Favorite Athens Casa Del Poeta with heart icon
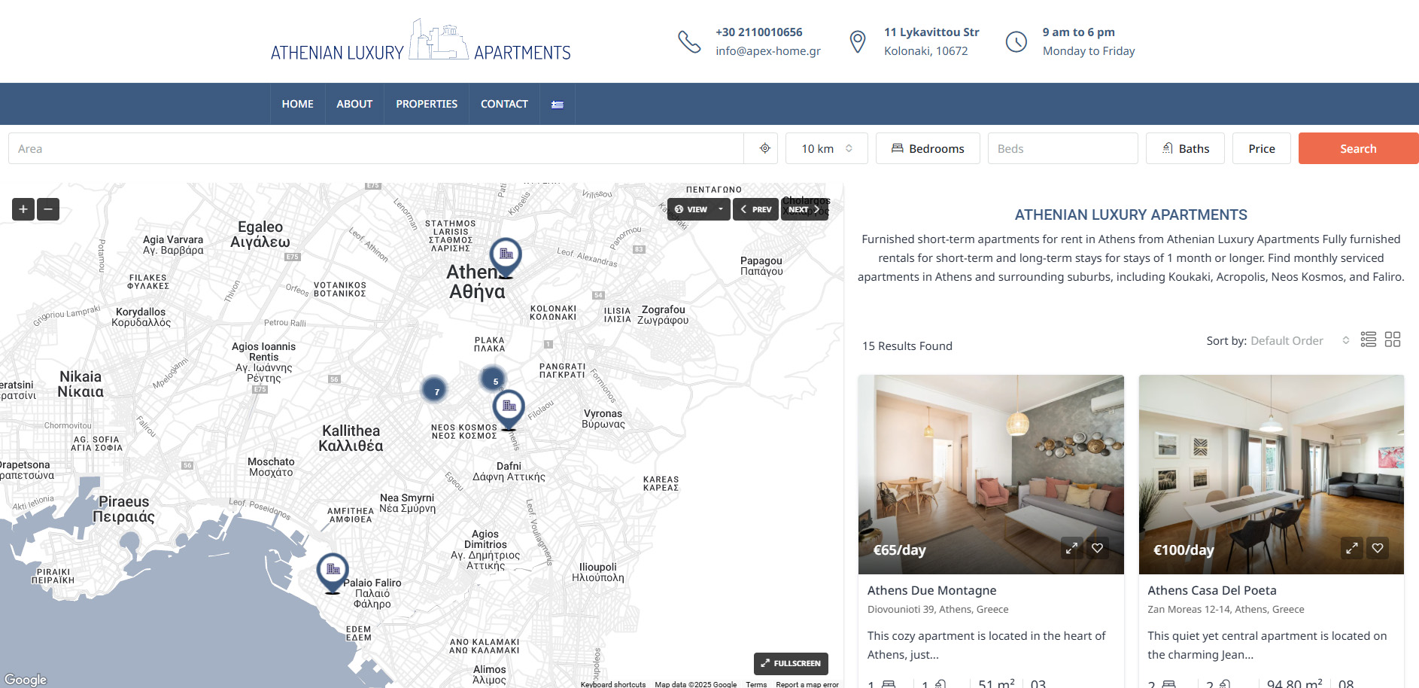Screen dimensions: 1419x688 point(1377,548)
